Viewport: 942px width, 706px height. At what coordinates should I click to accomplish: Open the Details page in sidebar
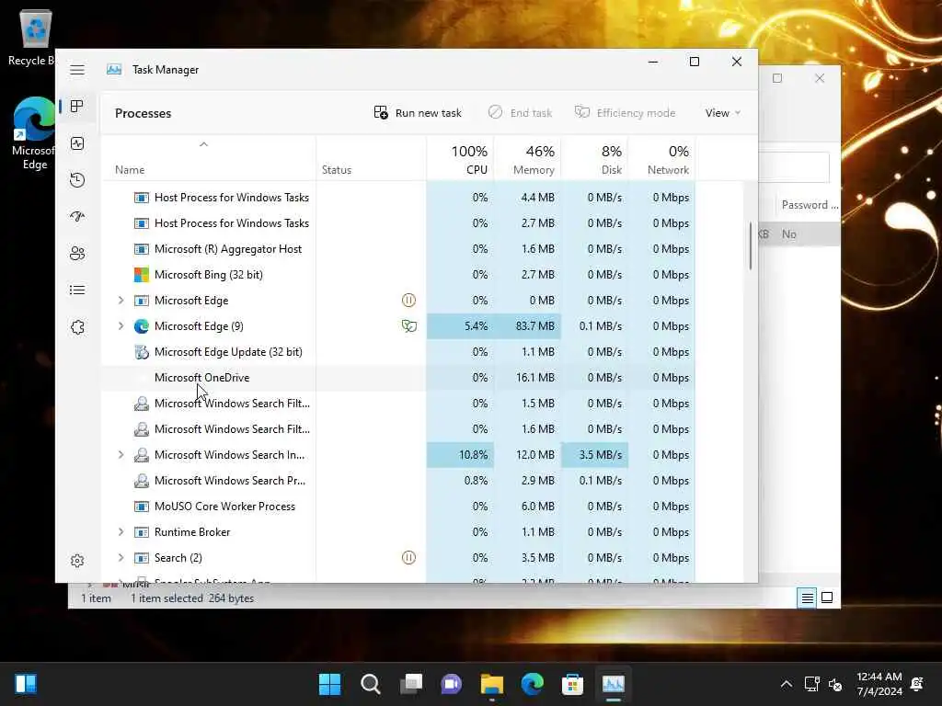coord(77,290)
